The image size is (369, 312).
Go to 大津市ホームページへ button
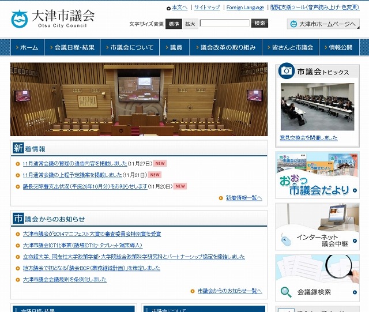coord(323,24)
